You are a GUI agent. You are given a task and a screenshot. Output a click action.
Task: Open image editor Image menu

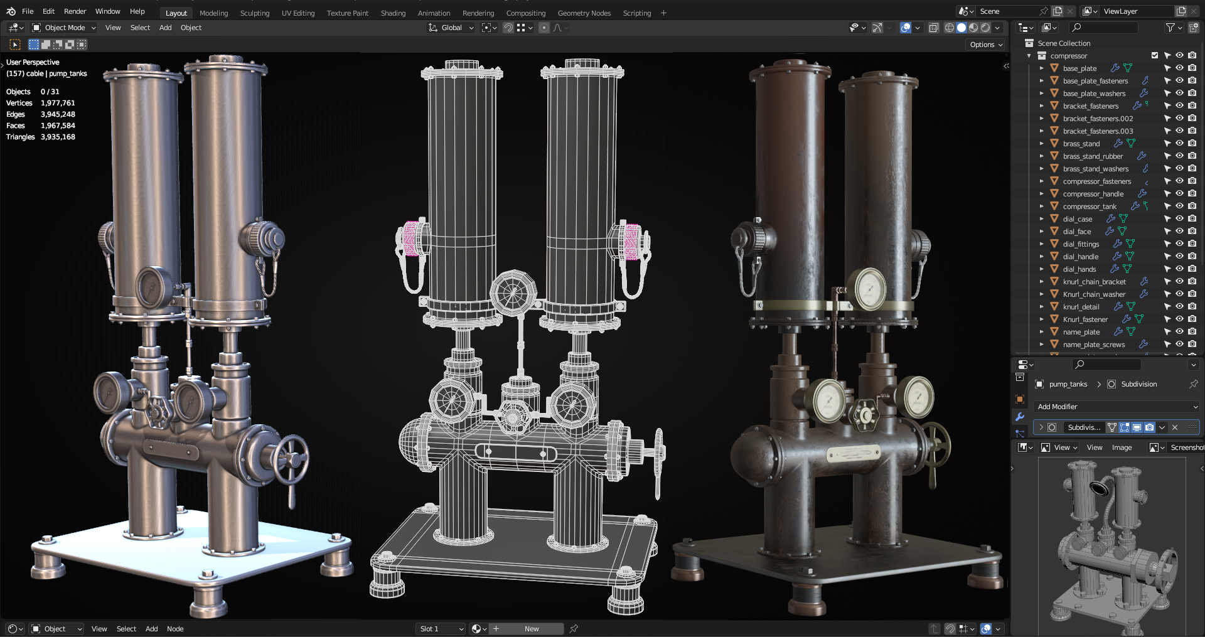tap(1122, 447)
